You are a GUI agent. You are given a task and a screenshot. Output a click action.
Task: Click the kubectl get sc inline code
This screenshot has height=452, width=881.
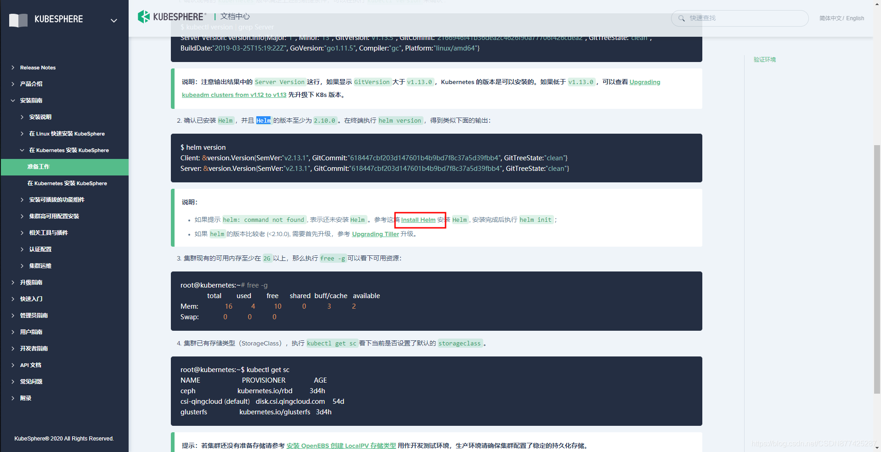pyautogui.click(x=332, y=344)
